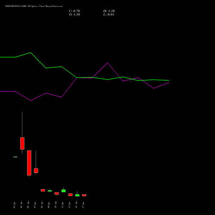Screen dimensions: 215x215
Task: Click the '02 Apr' date axis label
Action: 21,205
